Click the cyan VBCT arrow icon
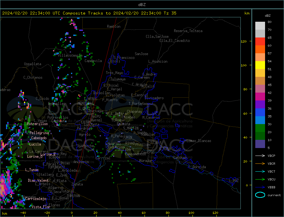Viewport: 284px width, 217px height. [260, 171]
